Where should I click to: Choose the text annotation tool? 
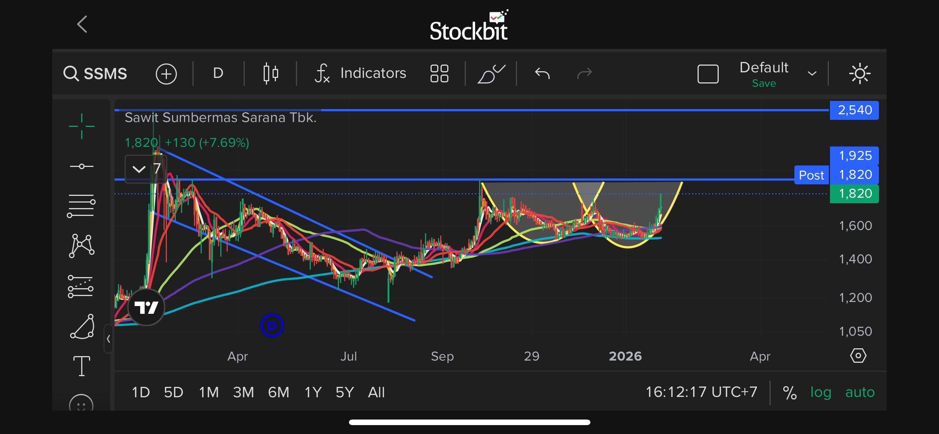coord(82,366)
